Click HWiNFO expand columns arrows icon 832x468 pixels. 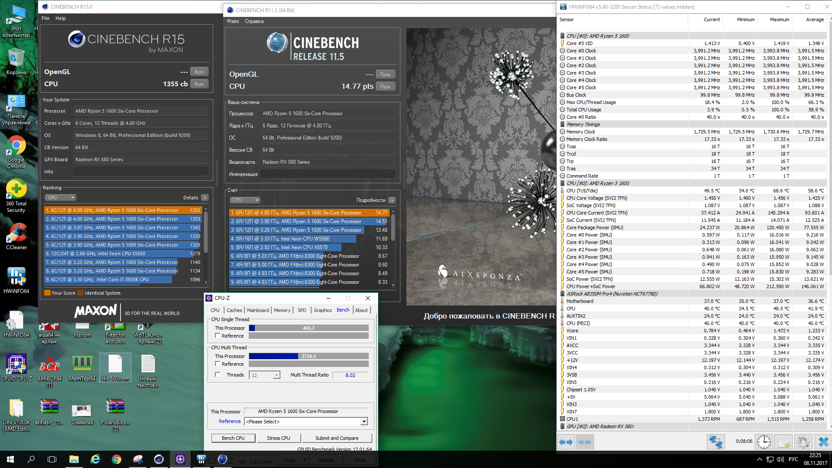point(566,442)
